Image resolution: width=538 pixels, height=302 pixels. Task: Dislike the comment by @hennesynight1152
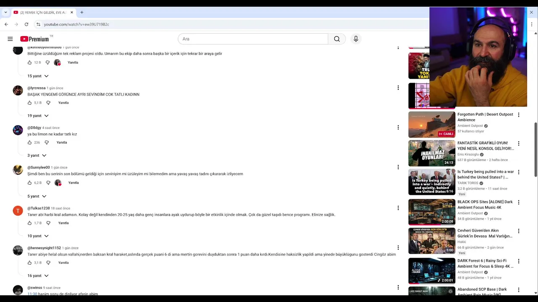48,263
